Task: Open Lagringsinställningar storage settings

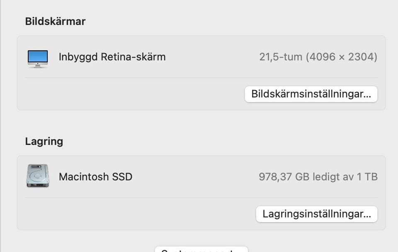Action: [x=316, y=214]
